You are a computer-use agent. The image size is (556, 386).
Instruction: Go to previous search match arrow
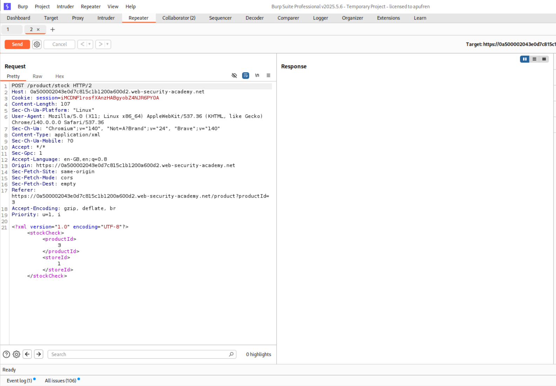pos(27,354)
